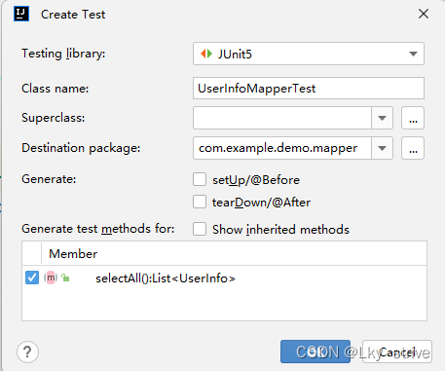Expand the Superclass dropdown arrow
Viewport: 445px width, 371px height.
coord(383,118)
